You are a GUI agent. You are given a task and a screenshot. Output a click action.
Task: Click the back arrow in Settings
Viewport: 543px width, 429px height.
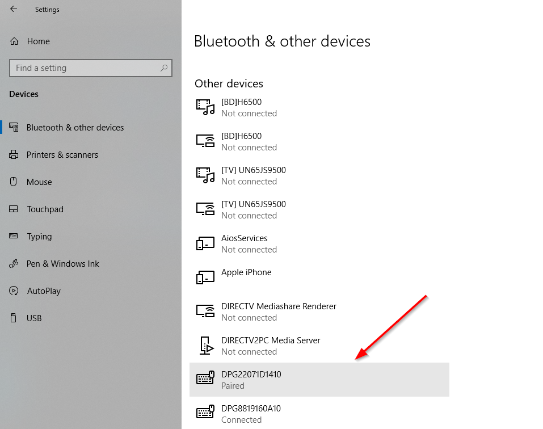click(x=14, y=9)
